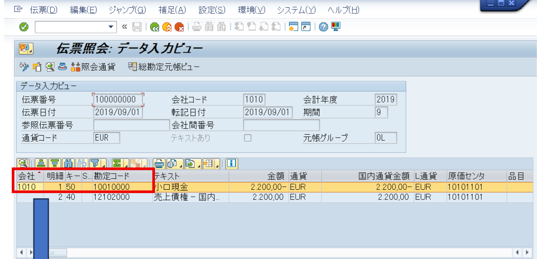Toggle the テキストあり checkbox
The height and width of the screenshot is (259, 537).
248,138
